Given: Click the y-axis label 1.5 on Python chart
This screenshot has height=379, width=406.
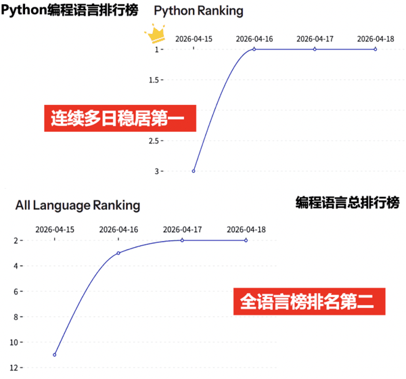Looking at the screenshot, I should pyautogui.click(x=154, y=80).
